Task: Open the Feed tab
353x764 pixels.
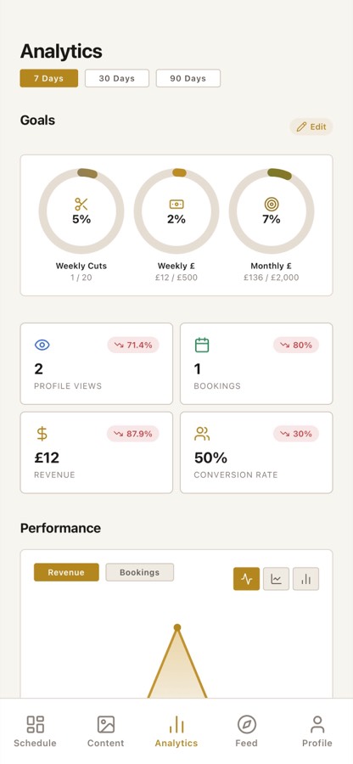Action: point(246,731)
